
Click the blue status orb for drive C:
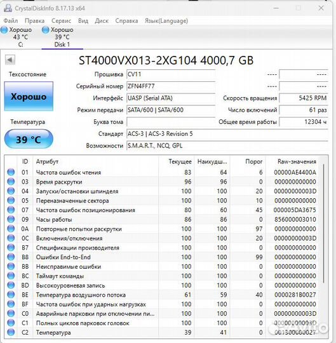pos(4,30)
